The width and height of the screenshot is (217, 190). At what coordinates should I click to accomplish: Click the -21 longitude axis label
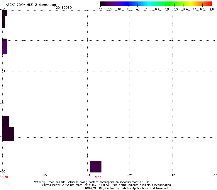[x=130, y=175]
